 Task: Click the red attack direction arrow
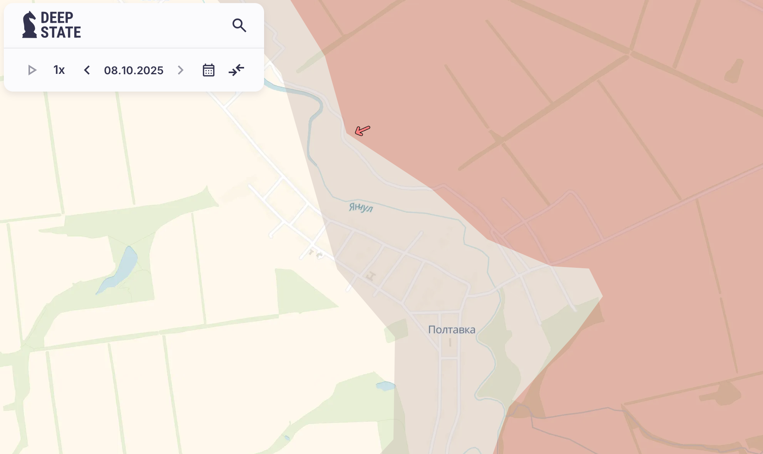coord(362,130)
